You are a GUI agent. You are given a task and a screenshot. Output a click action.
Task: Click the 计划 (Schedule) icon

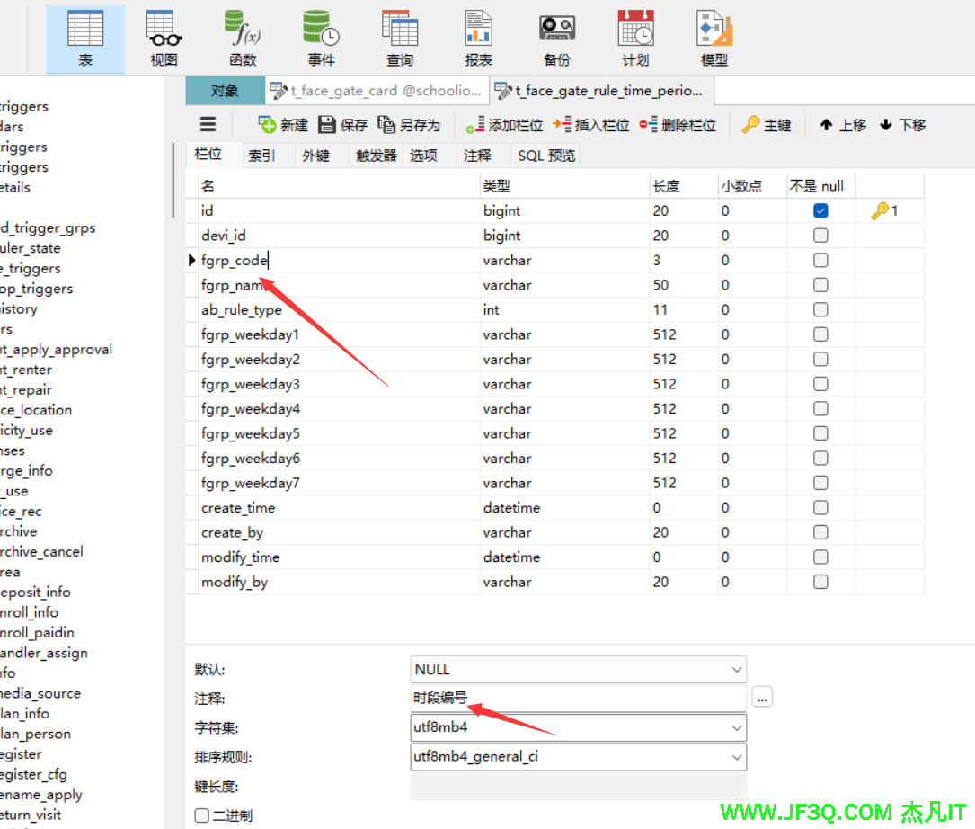coord(635,38)
